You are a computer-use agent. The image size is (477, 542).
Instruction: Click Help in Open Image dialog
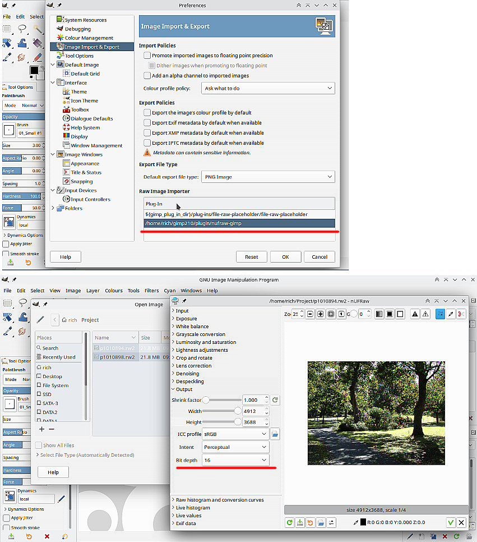53,472
